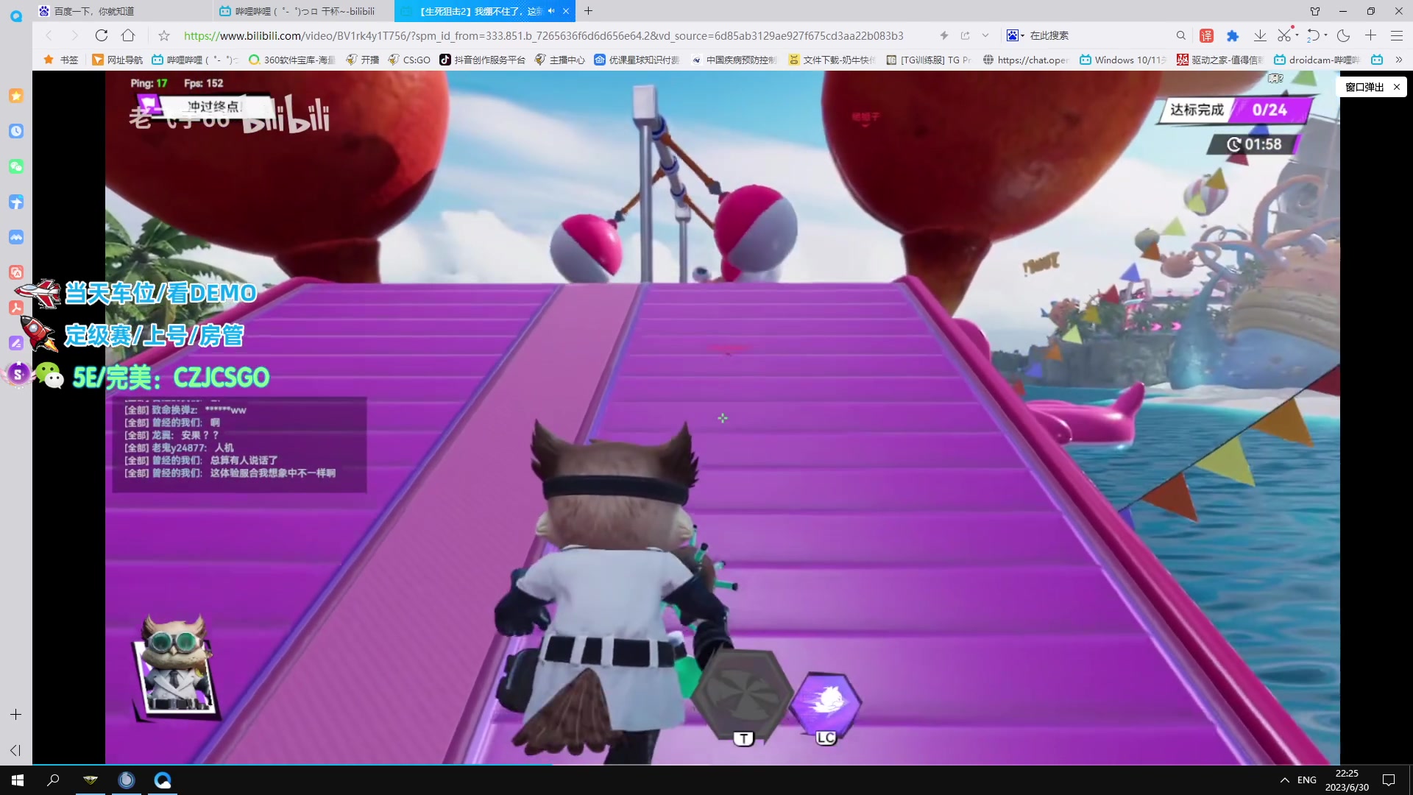Mute the playing bilibili video tab
Viewport: 1413px width, 795px height.
coord(551,11)
